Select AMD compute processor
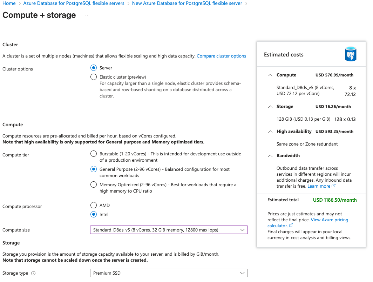Viewport: 373px width, 282px height. click(x=94, y=206)
